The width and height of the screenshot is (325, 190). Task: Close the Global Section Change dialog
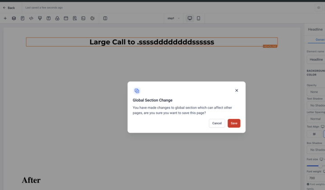pos(237,90)
